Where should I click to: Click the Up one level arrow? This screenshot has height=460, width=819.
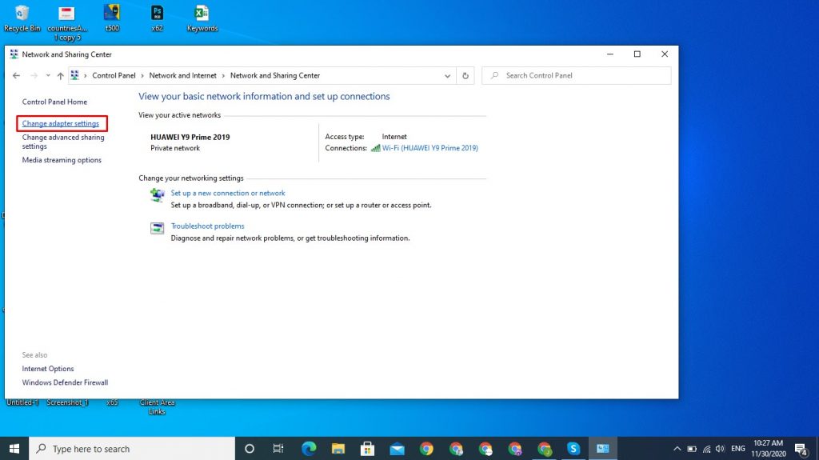[60, 76]
